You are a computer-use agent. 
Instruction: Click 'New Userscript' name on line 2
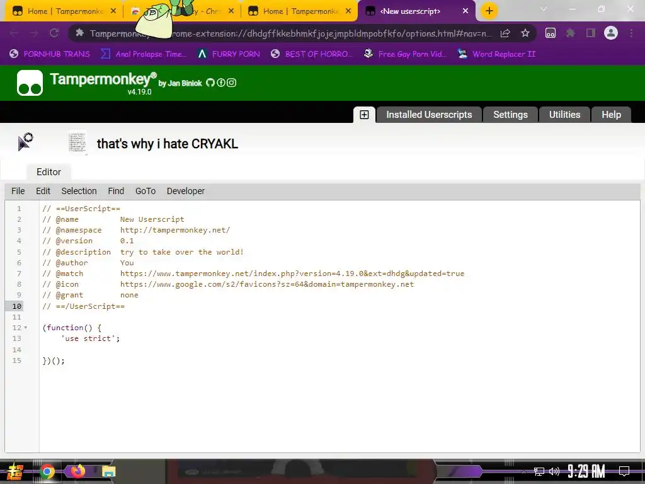pos(152,219)
